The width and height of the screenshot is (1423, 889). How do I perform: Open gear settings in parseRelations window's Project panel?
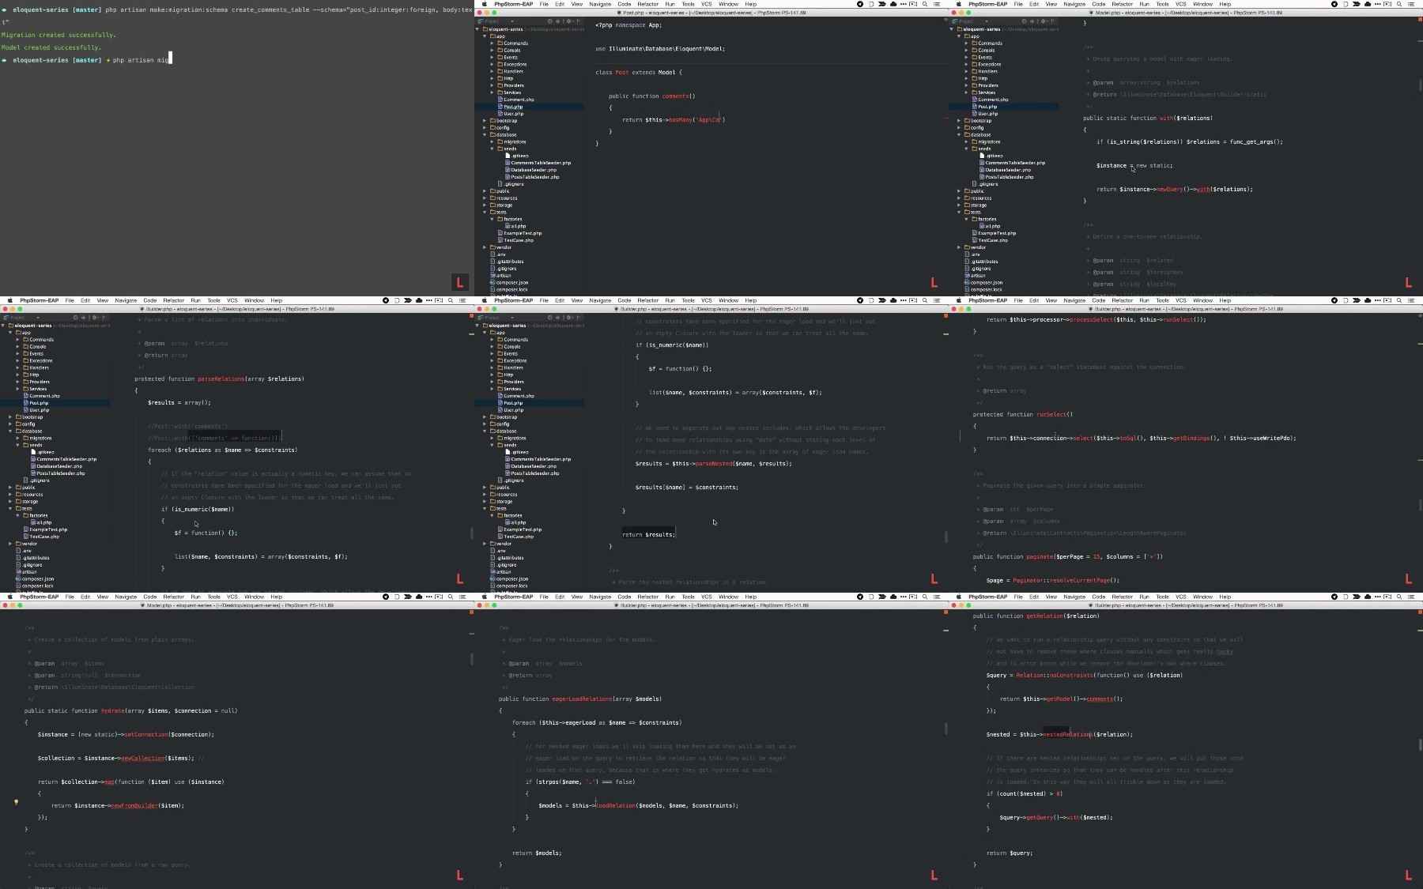tap(95, 318)
